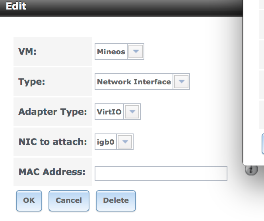The image size is (264, 221).
Task: Click the partially visible button at right edge
Action: [263, 144]
